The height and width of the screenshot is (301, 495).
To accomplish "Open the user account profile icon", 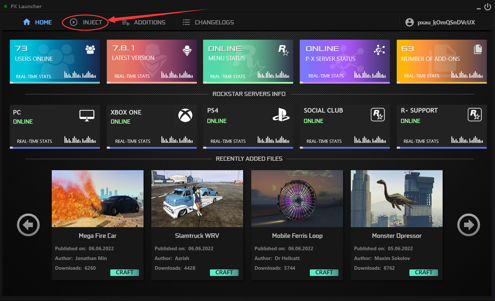I will (x=409, y=22).
